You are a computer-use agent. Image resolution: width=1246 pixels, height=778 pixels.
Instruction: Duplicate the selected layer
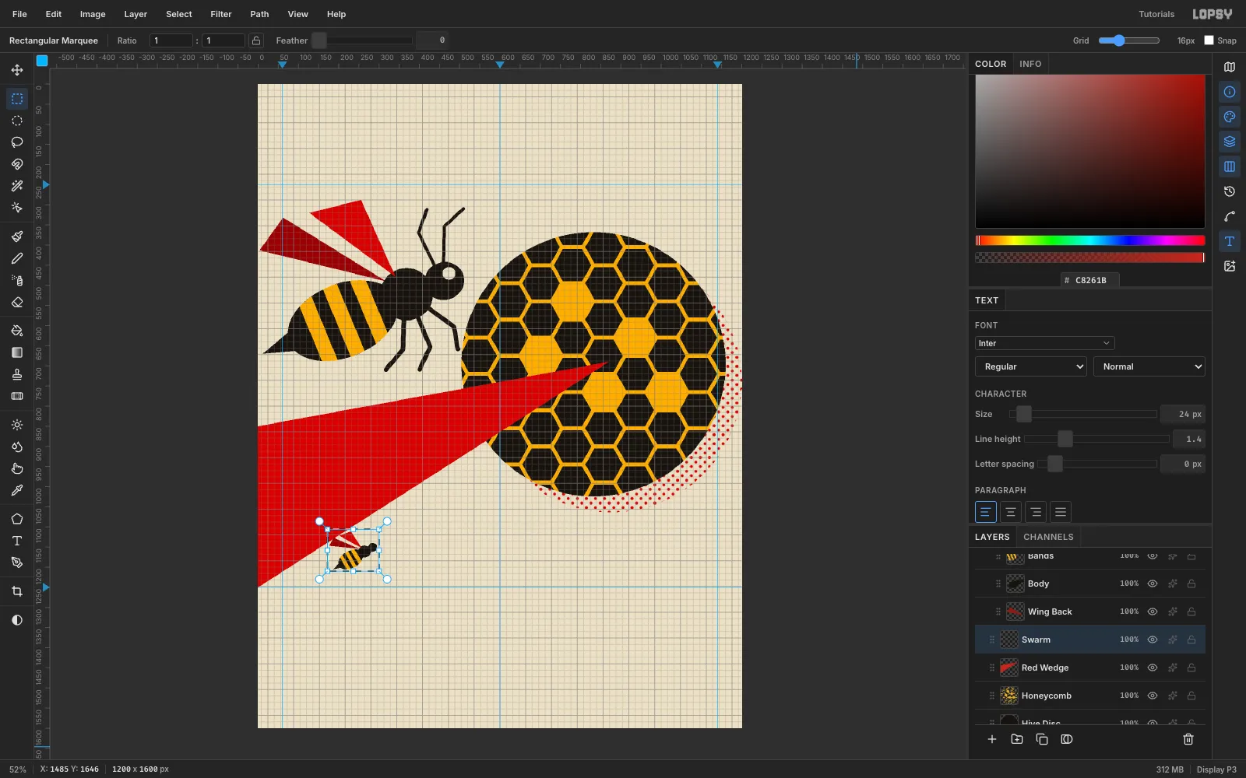point(1042,739)
